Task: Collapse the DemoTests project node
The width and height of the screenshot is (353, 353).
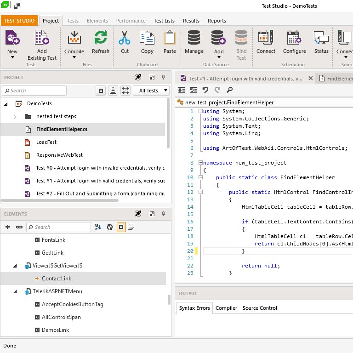Action: click(6, 104)
